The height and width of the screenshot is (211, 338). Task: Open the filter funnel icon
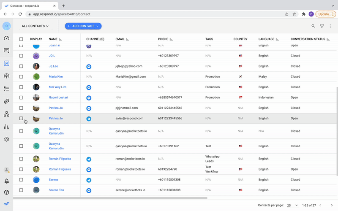coord(322,26)
